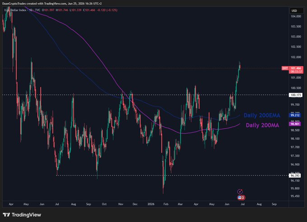307x222 pixels.
Task: Click the lightning bolt latest-updates icon
Action: [240, 191]
